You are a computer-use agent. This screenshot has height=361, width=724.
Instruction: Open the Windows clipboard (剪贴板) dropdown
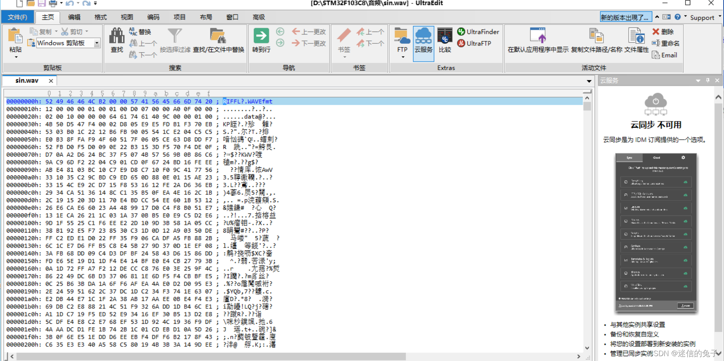(97, 43)
